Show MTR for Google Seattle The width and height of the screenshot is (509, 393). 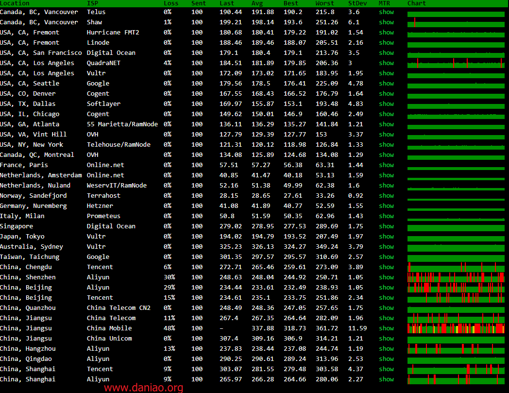click(x=386, y=84)
